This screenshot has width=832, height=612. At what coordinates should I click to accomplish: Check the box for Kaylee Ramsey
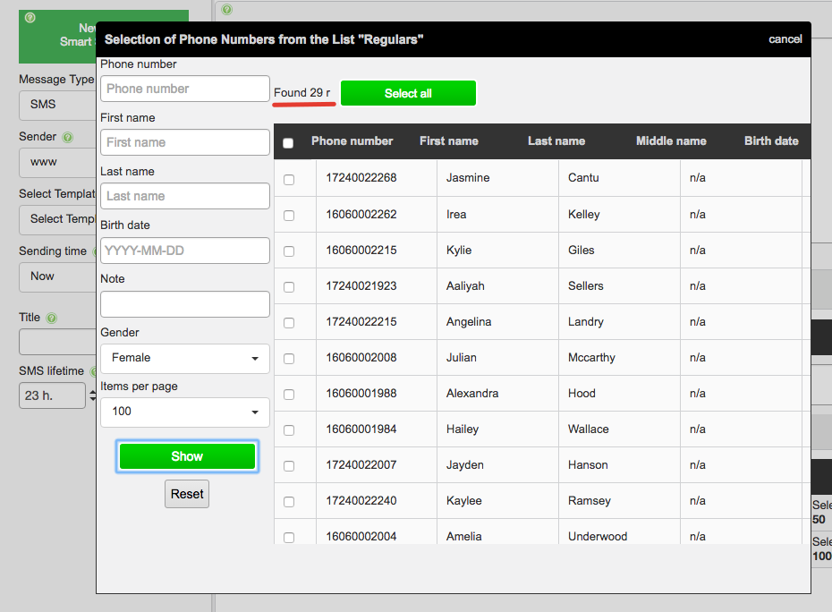tap(289, 502)
